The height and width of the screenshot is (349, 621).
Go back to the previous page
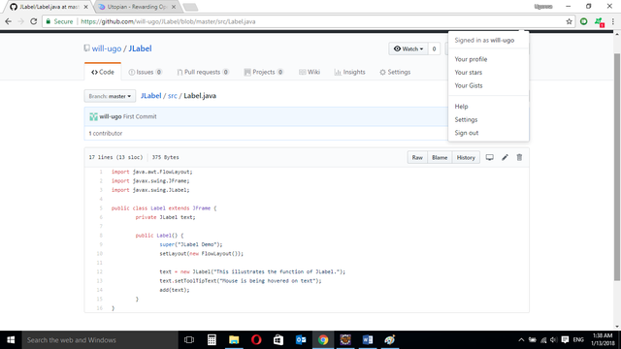click(x=9, y=21)
